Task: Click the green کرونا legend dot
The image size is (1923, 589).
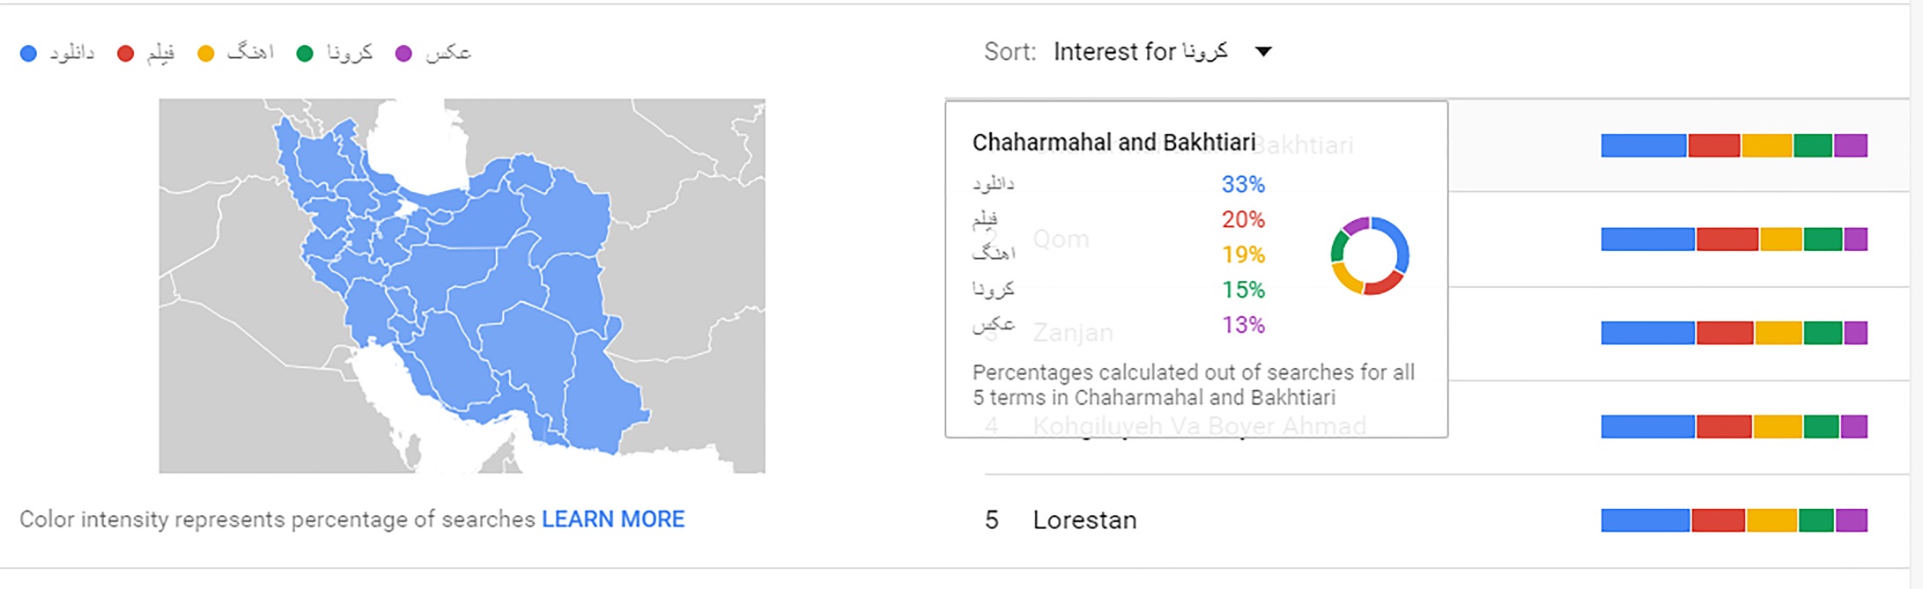Action: 305,54
